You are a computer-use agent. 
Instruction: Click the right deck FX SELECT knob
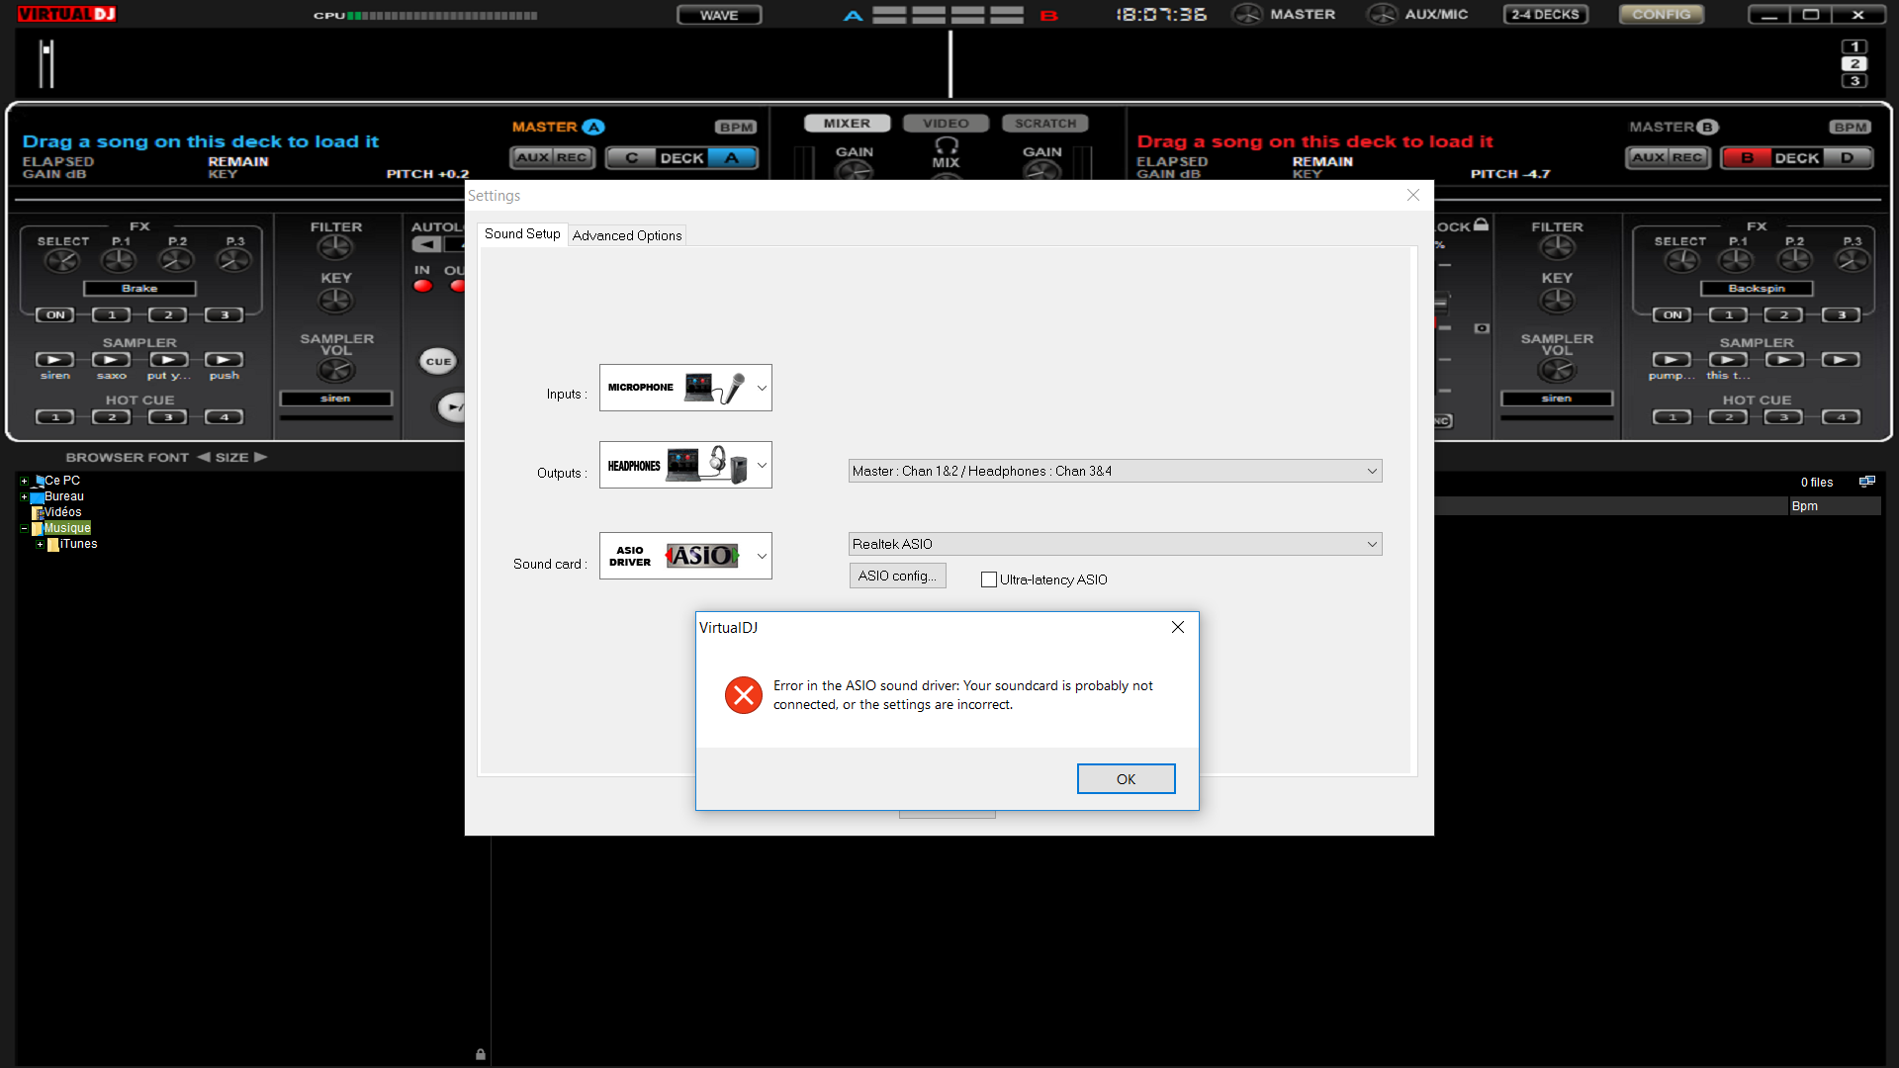(x=1680, y=260)
